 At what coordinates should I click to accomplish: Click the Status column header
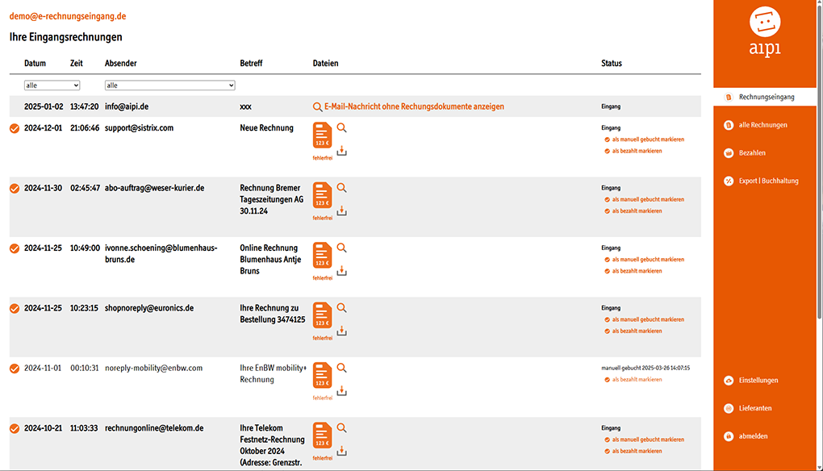pyautogui.click(x=612, y=64)
